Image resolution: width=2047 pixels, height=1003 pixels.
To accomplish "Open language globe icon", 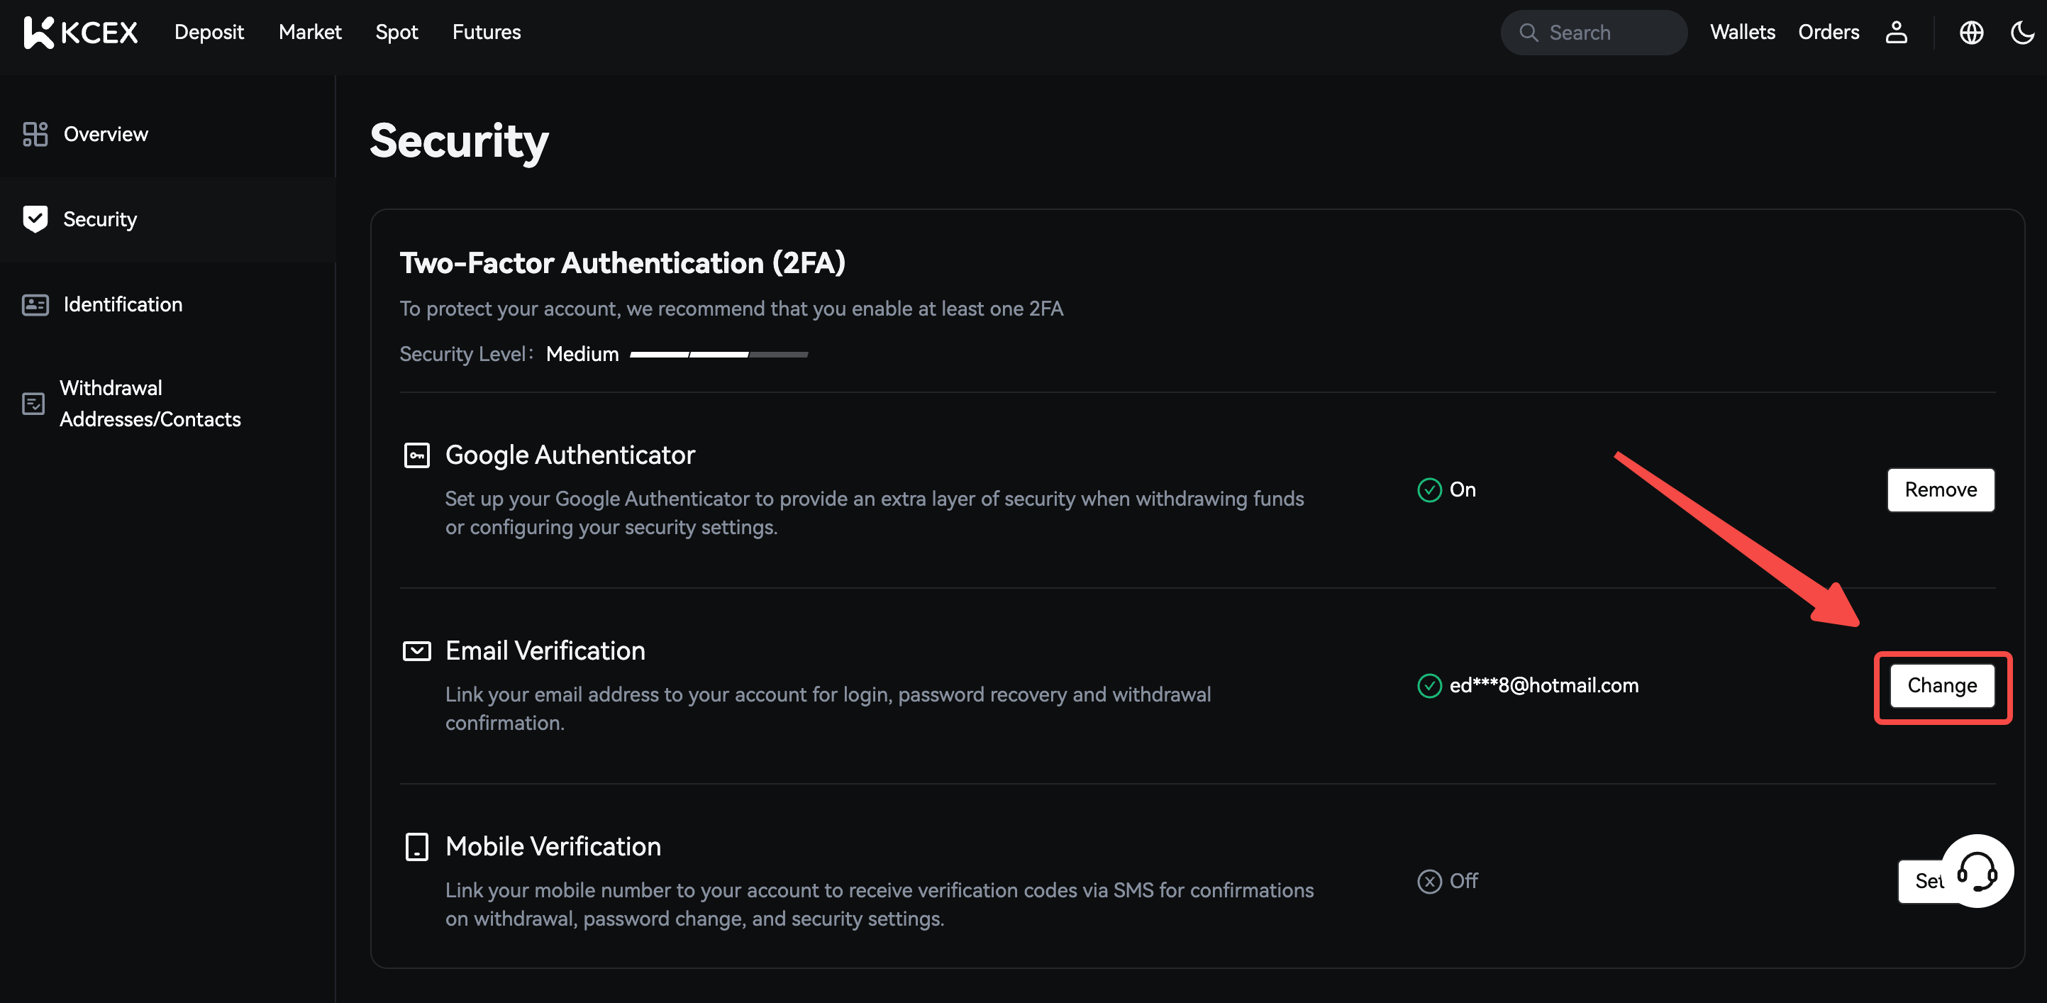I will [x=1970, y=33].
